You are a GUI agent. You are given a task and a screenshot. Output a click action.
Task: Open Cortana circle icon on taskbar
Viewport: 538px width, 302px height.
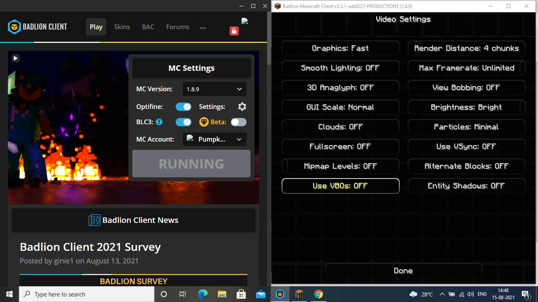(x=164, y=294)
